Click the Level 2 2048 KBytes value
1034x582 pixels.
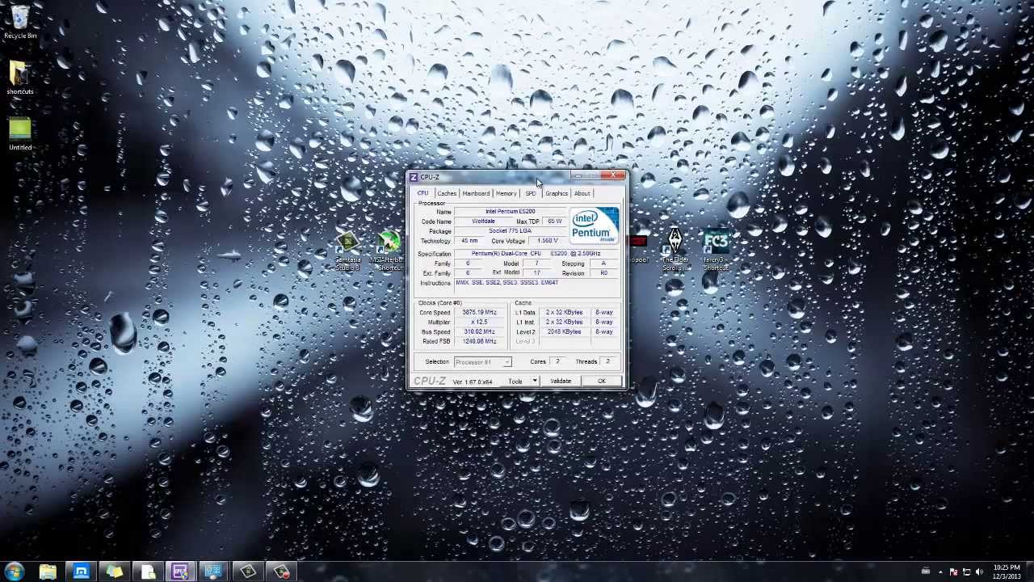pos(564,332)
